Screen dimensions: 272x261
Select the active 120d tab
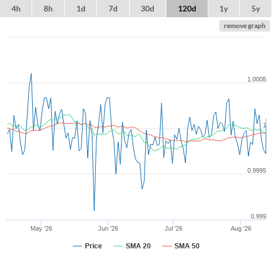click(187, 9)
